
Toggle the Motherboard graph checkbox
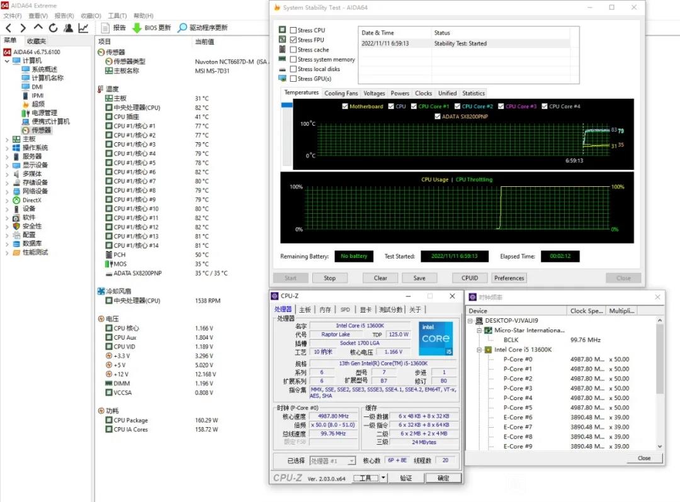pos(345,106)
